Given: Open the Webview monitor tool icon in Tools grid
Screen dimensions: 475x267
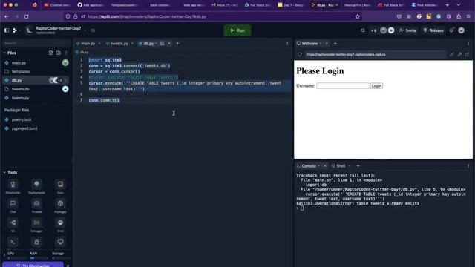Looking at the screenshot, I should pos(60,242).
